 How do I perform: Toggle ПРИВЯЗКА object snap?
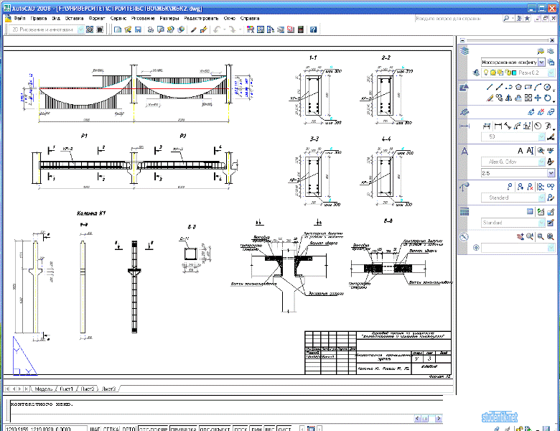click(x=184, y=429)
